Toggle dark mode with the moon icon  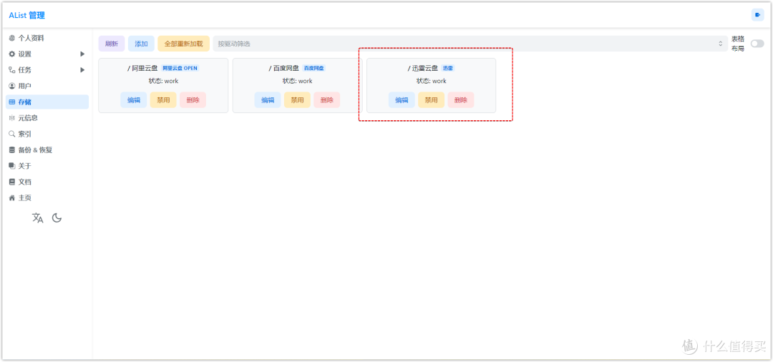pyautogui.click(x=57, y=217)
